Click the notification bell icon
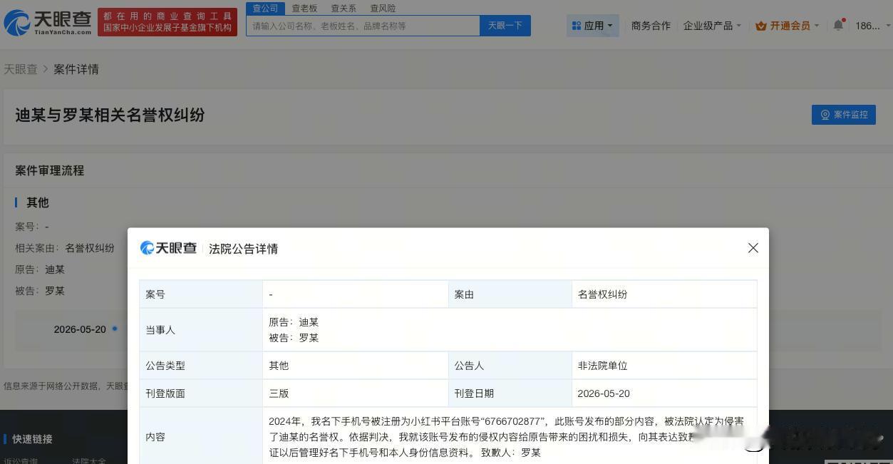 click(x=839, y=25)
